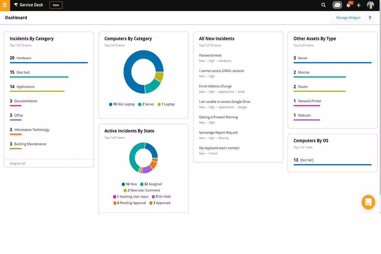The image size is (381, 254).
Task: Open the hamburger navigation menu
Action: pos(4,5)
